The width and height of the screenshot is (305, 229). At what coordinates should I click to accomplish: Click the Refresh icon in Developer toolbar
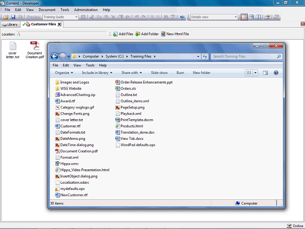pos(276,17)
